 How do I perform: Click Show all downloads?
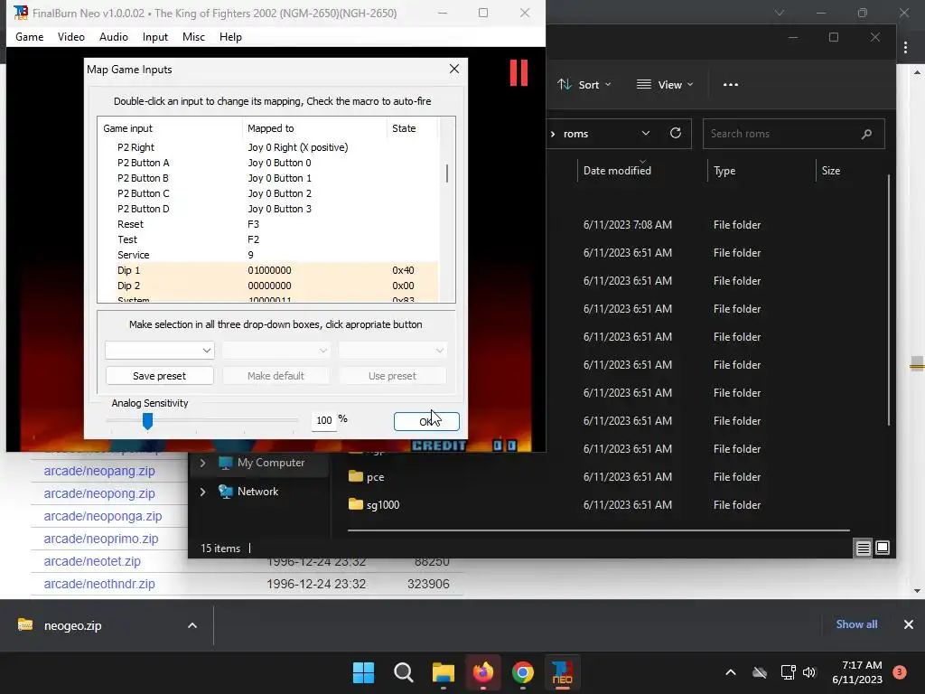click(856, 624)
